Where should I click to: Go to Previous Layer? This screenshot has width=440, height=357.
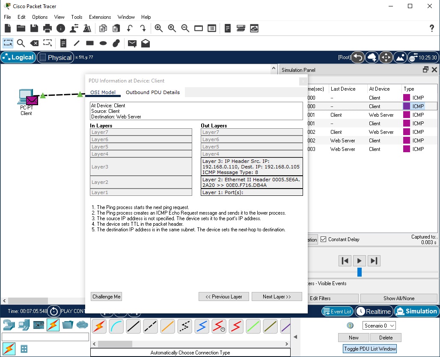(224, 296)
